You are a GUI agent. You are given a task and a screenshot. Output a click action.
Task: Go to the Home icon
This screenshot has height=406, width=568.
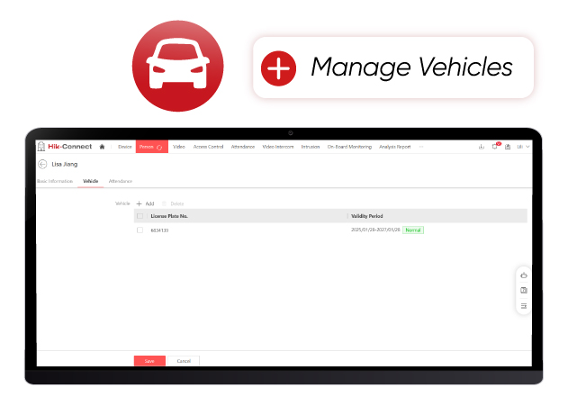tap(102, 147)
